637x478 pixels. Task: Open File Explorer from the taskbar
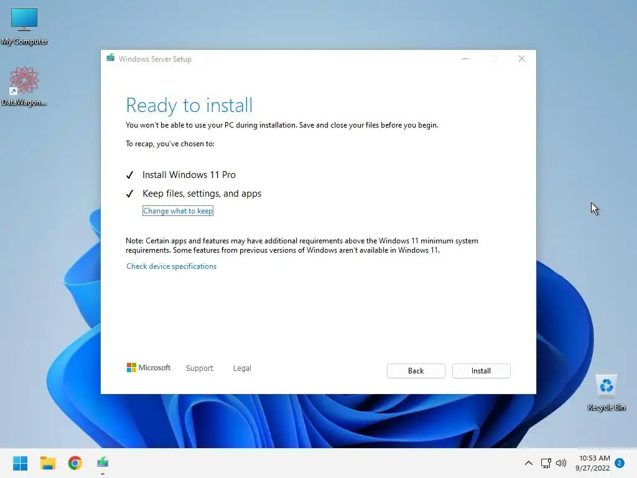(48, 463)
